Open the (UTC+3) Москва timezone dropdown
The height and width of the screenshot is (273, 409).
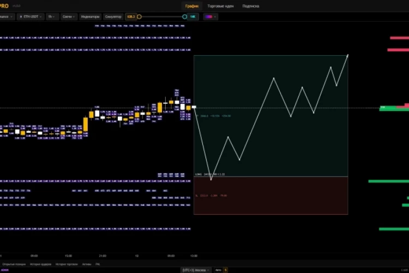coord(196,270)
